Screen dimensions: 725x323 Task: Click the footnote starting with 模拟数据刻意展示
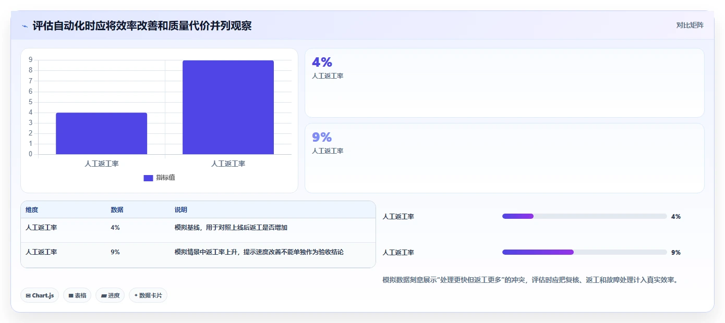(x=530, y=280)
